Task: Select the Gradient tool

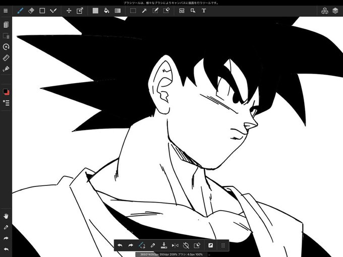Action: [x=118, y=11]
